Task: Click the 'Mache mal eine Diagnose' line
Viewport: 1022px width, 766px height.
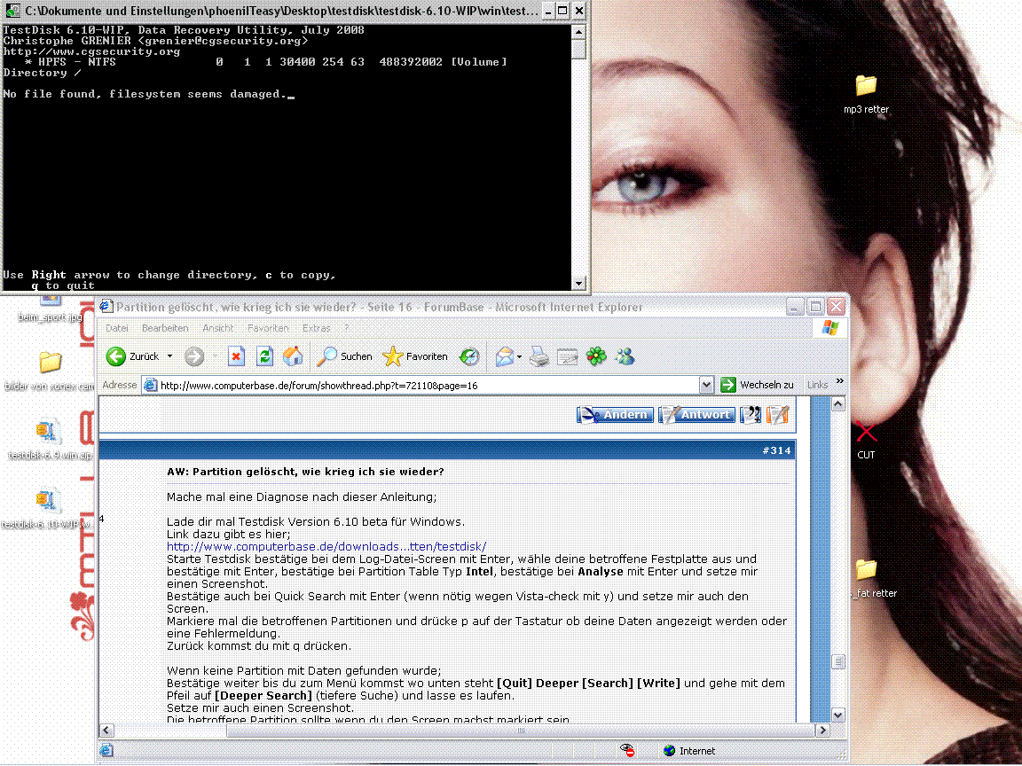Action: click(301, 497)
